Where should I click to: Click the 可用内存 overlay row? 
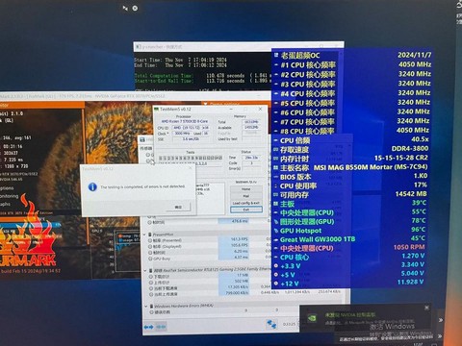349,194
